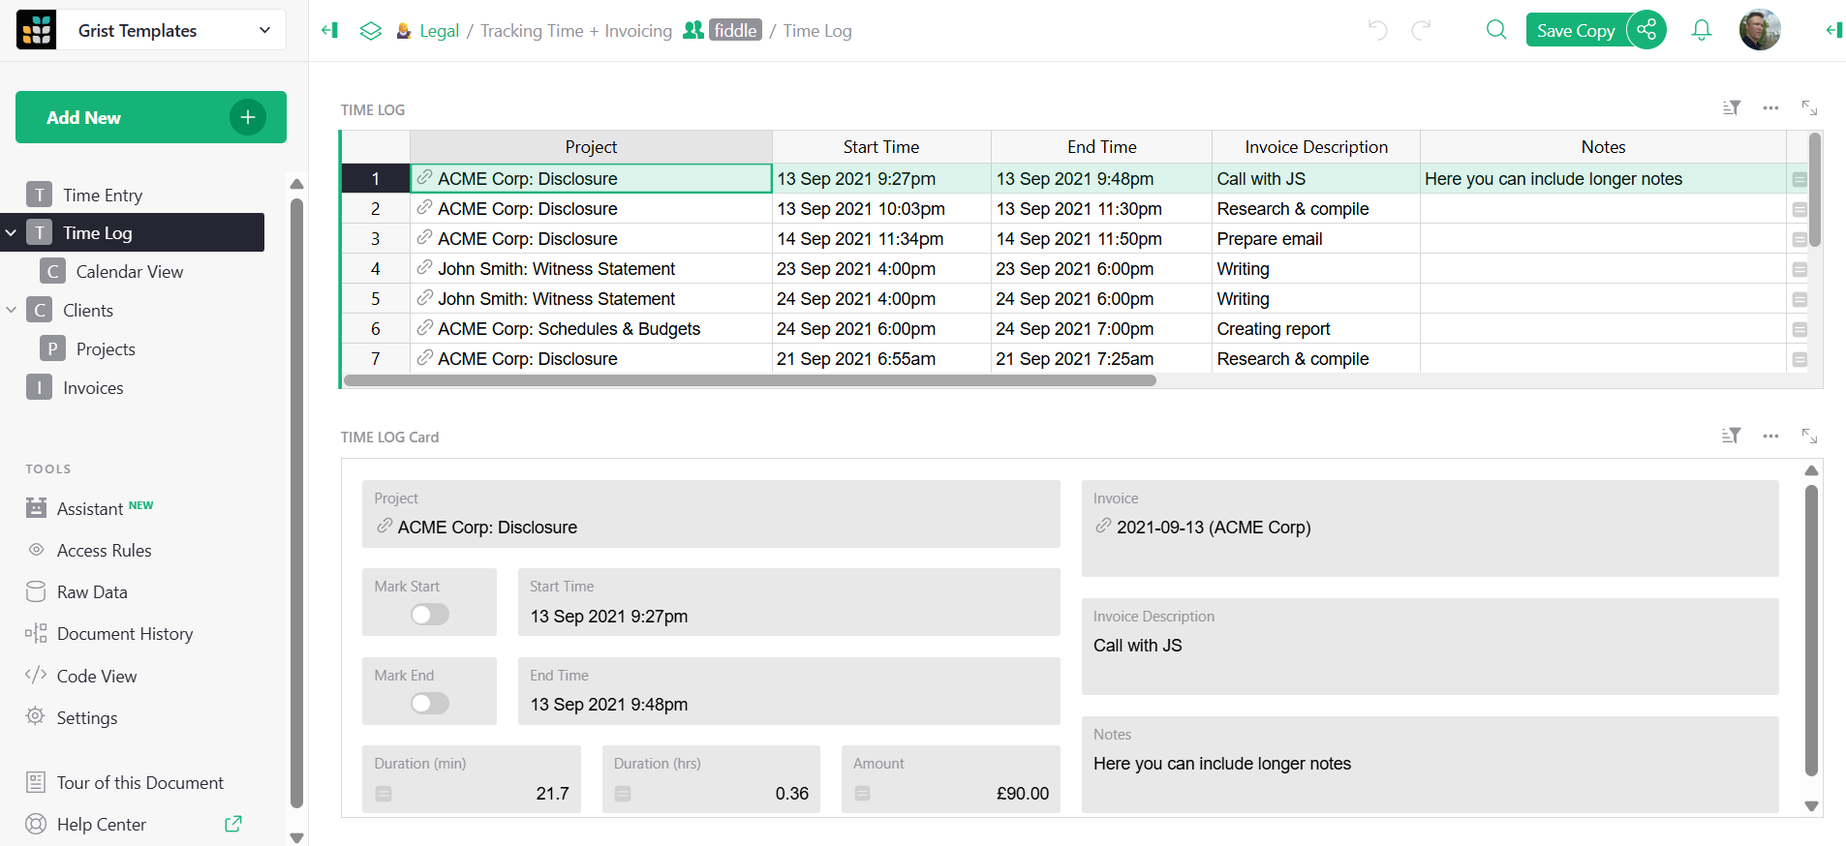This screenshot has width=1846, height=846.
Task: Open sort and filter for Time Log table
Action: point(1732,108)
